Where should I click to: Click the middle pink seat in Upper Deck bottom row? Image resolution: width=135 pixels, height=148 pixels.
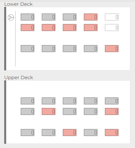(69, 132)
